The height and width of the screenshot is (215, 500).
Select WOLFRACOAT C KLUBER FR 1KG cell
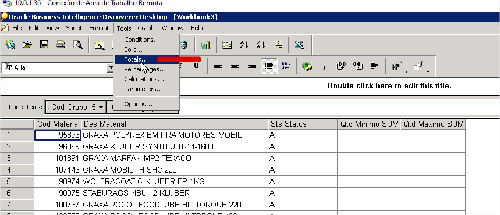(x=175, y=181)
